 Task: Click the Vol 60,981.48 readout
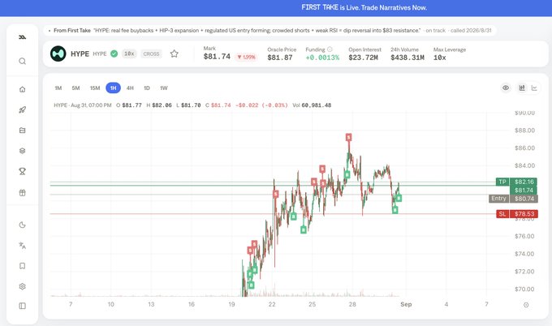(x=312, y=105)
